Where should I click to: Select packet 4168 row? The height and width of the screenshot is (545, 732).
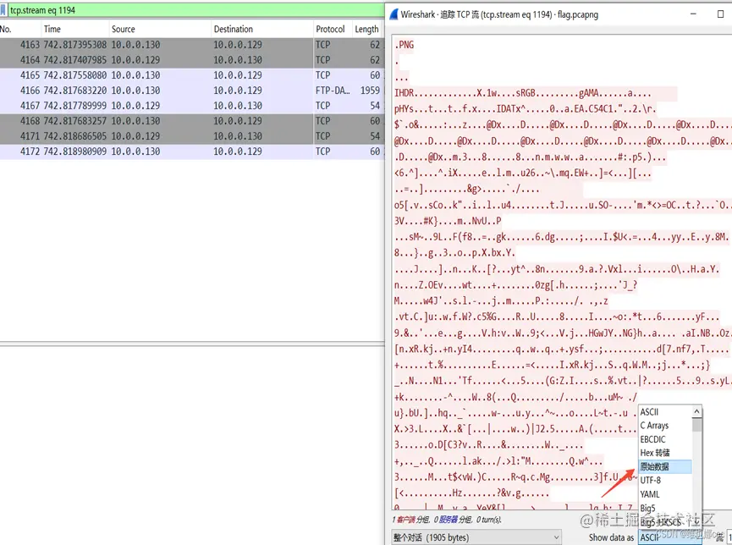(191, 121)
